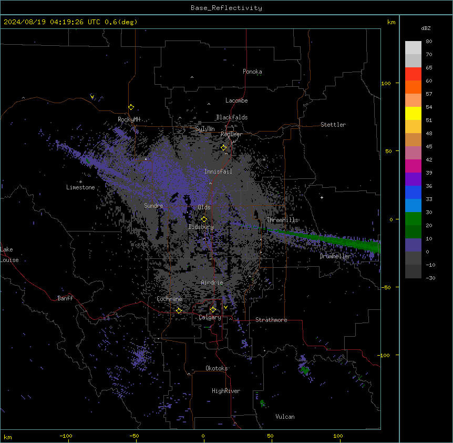
Task: Click the Cochrane label
Action: click(x=169, y=299)
